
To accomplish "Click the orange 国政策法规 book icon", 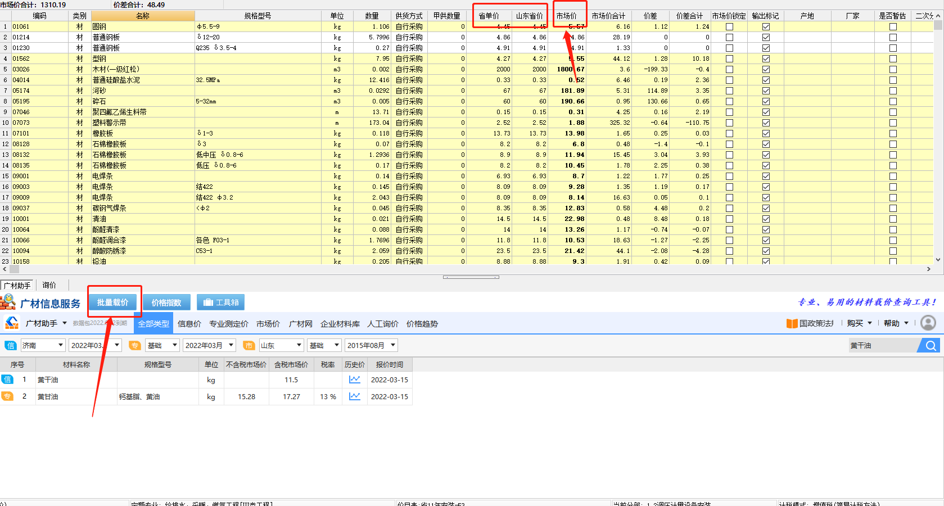I will tap(792, 323).
